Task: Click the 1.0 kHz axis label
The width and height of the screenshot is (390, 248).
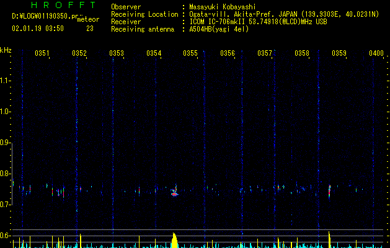Action: 5,112
